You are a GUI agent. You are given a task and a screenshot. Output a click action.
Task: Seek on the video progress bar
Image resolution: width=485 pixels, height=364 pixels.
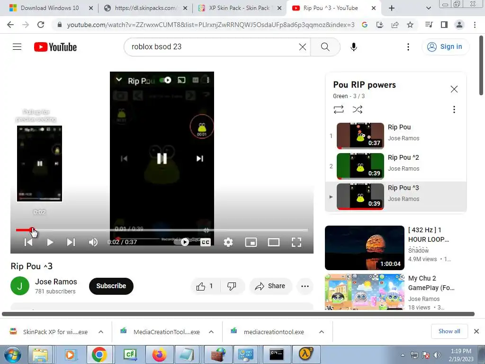click(162, 230)
